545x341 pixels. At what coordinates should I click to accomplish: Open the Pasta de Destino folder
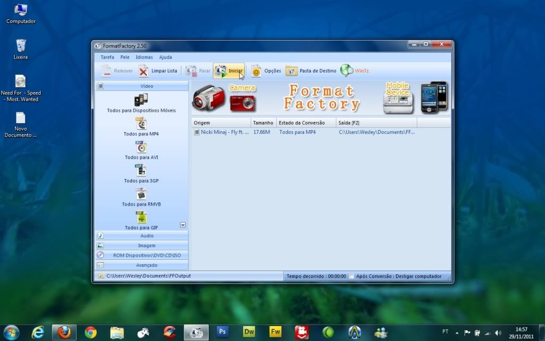tap(291, 71)
